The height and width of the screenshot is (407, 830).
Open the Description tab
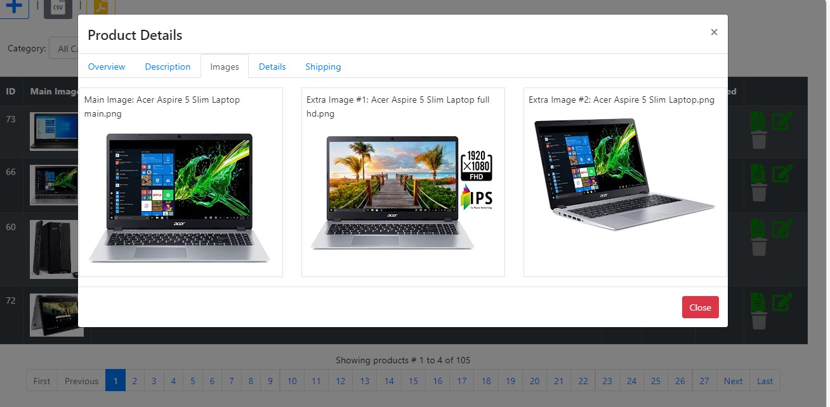click(x=168, y=67)
